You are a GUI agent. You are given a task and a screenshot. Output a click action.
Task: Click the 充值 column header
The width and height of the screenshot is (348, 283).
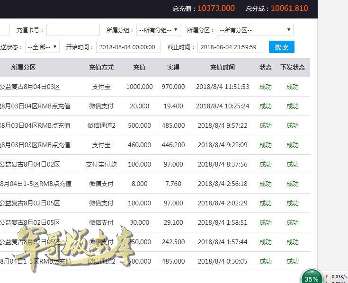(x=139, y=67)
